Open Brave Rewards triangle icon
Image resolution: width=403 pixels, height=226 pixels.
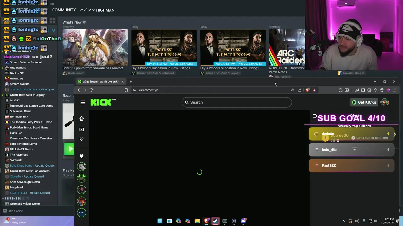tap(314, 90)
